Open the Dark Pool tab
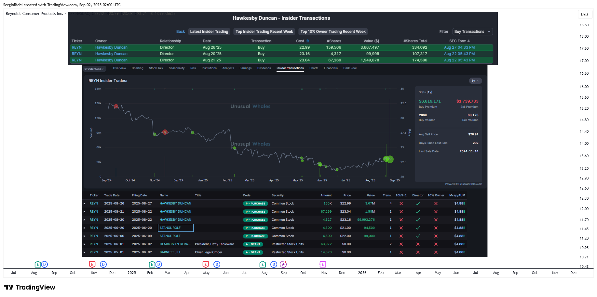Image resolution: width=597 pixels, height=297 pixels. pyautogui.click(x=350, y=68)
